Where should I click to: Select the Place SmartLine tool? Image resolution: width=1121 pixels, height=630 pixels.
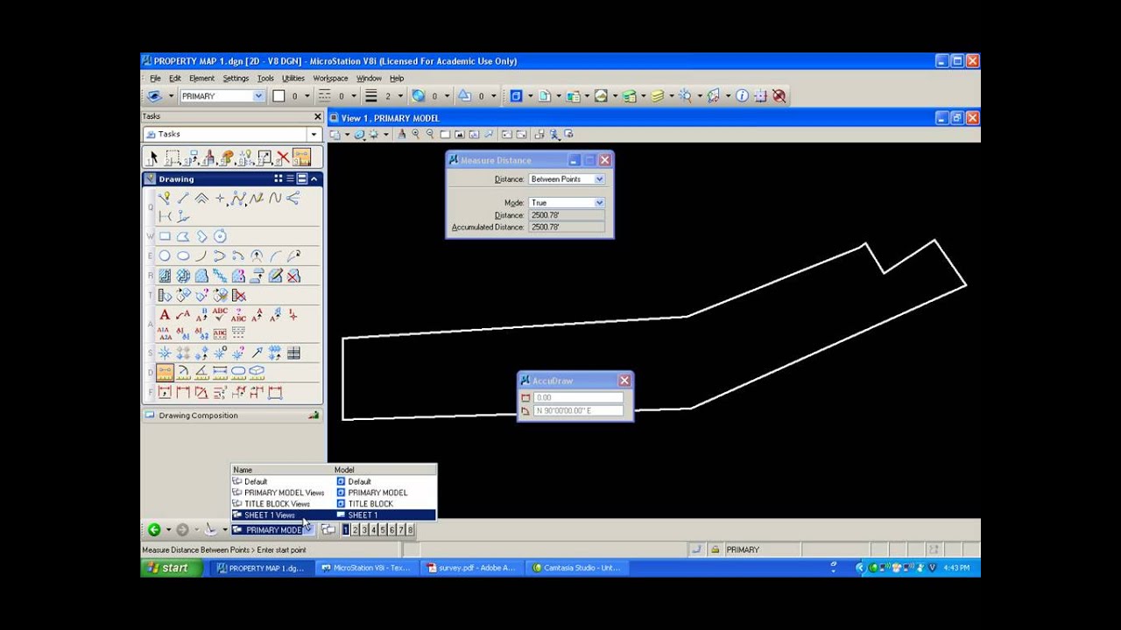click(x=165, y=199)
